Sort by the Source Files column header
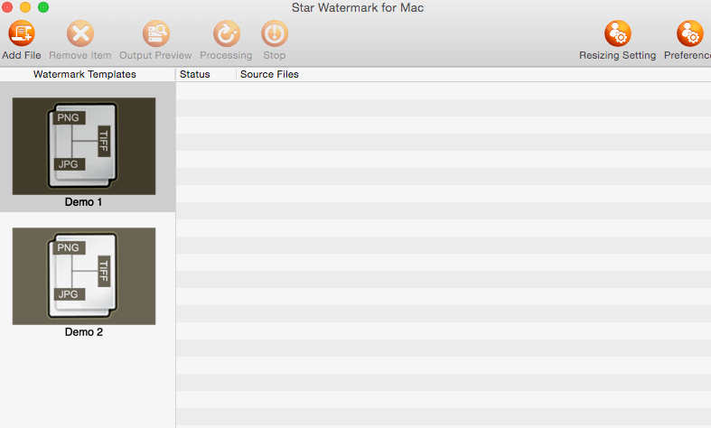This screenshot has width=711, height=428. 269,74
